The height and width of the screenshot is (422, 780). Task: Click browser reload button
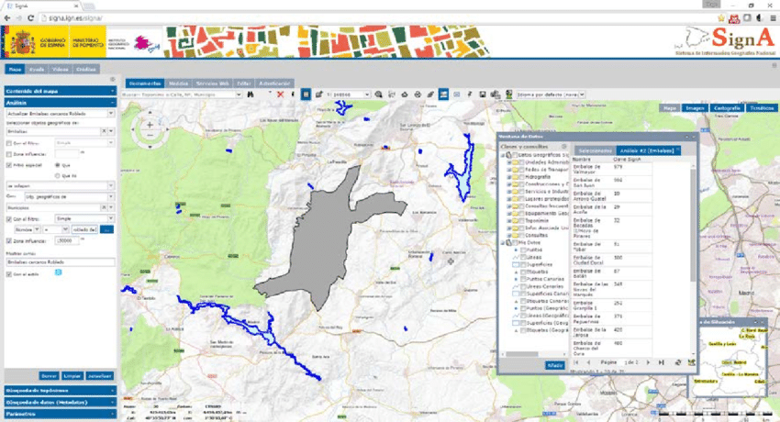pos(31,18)
